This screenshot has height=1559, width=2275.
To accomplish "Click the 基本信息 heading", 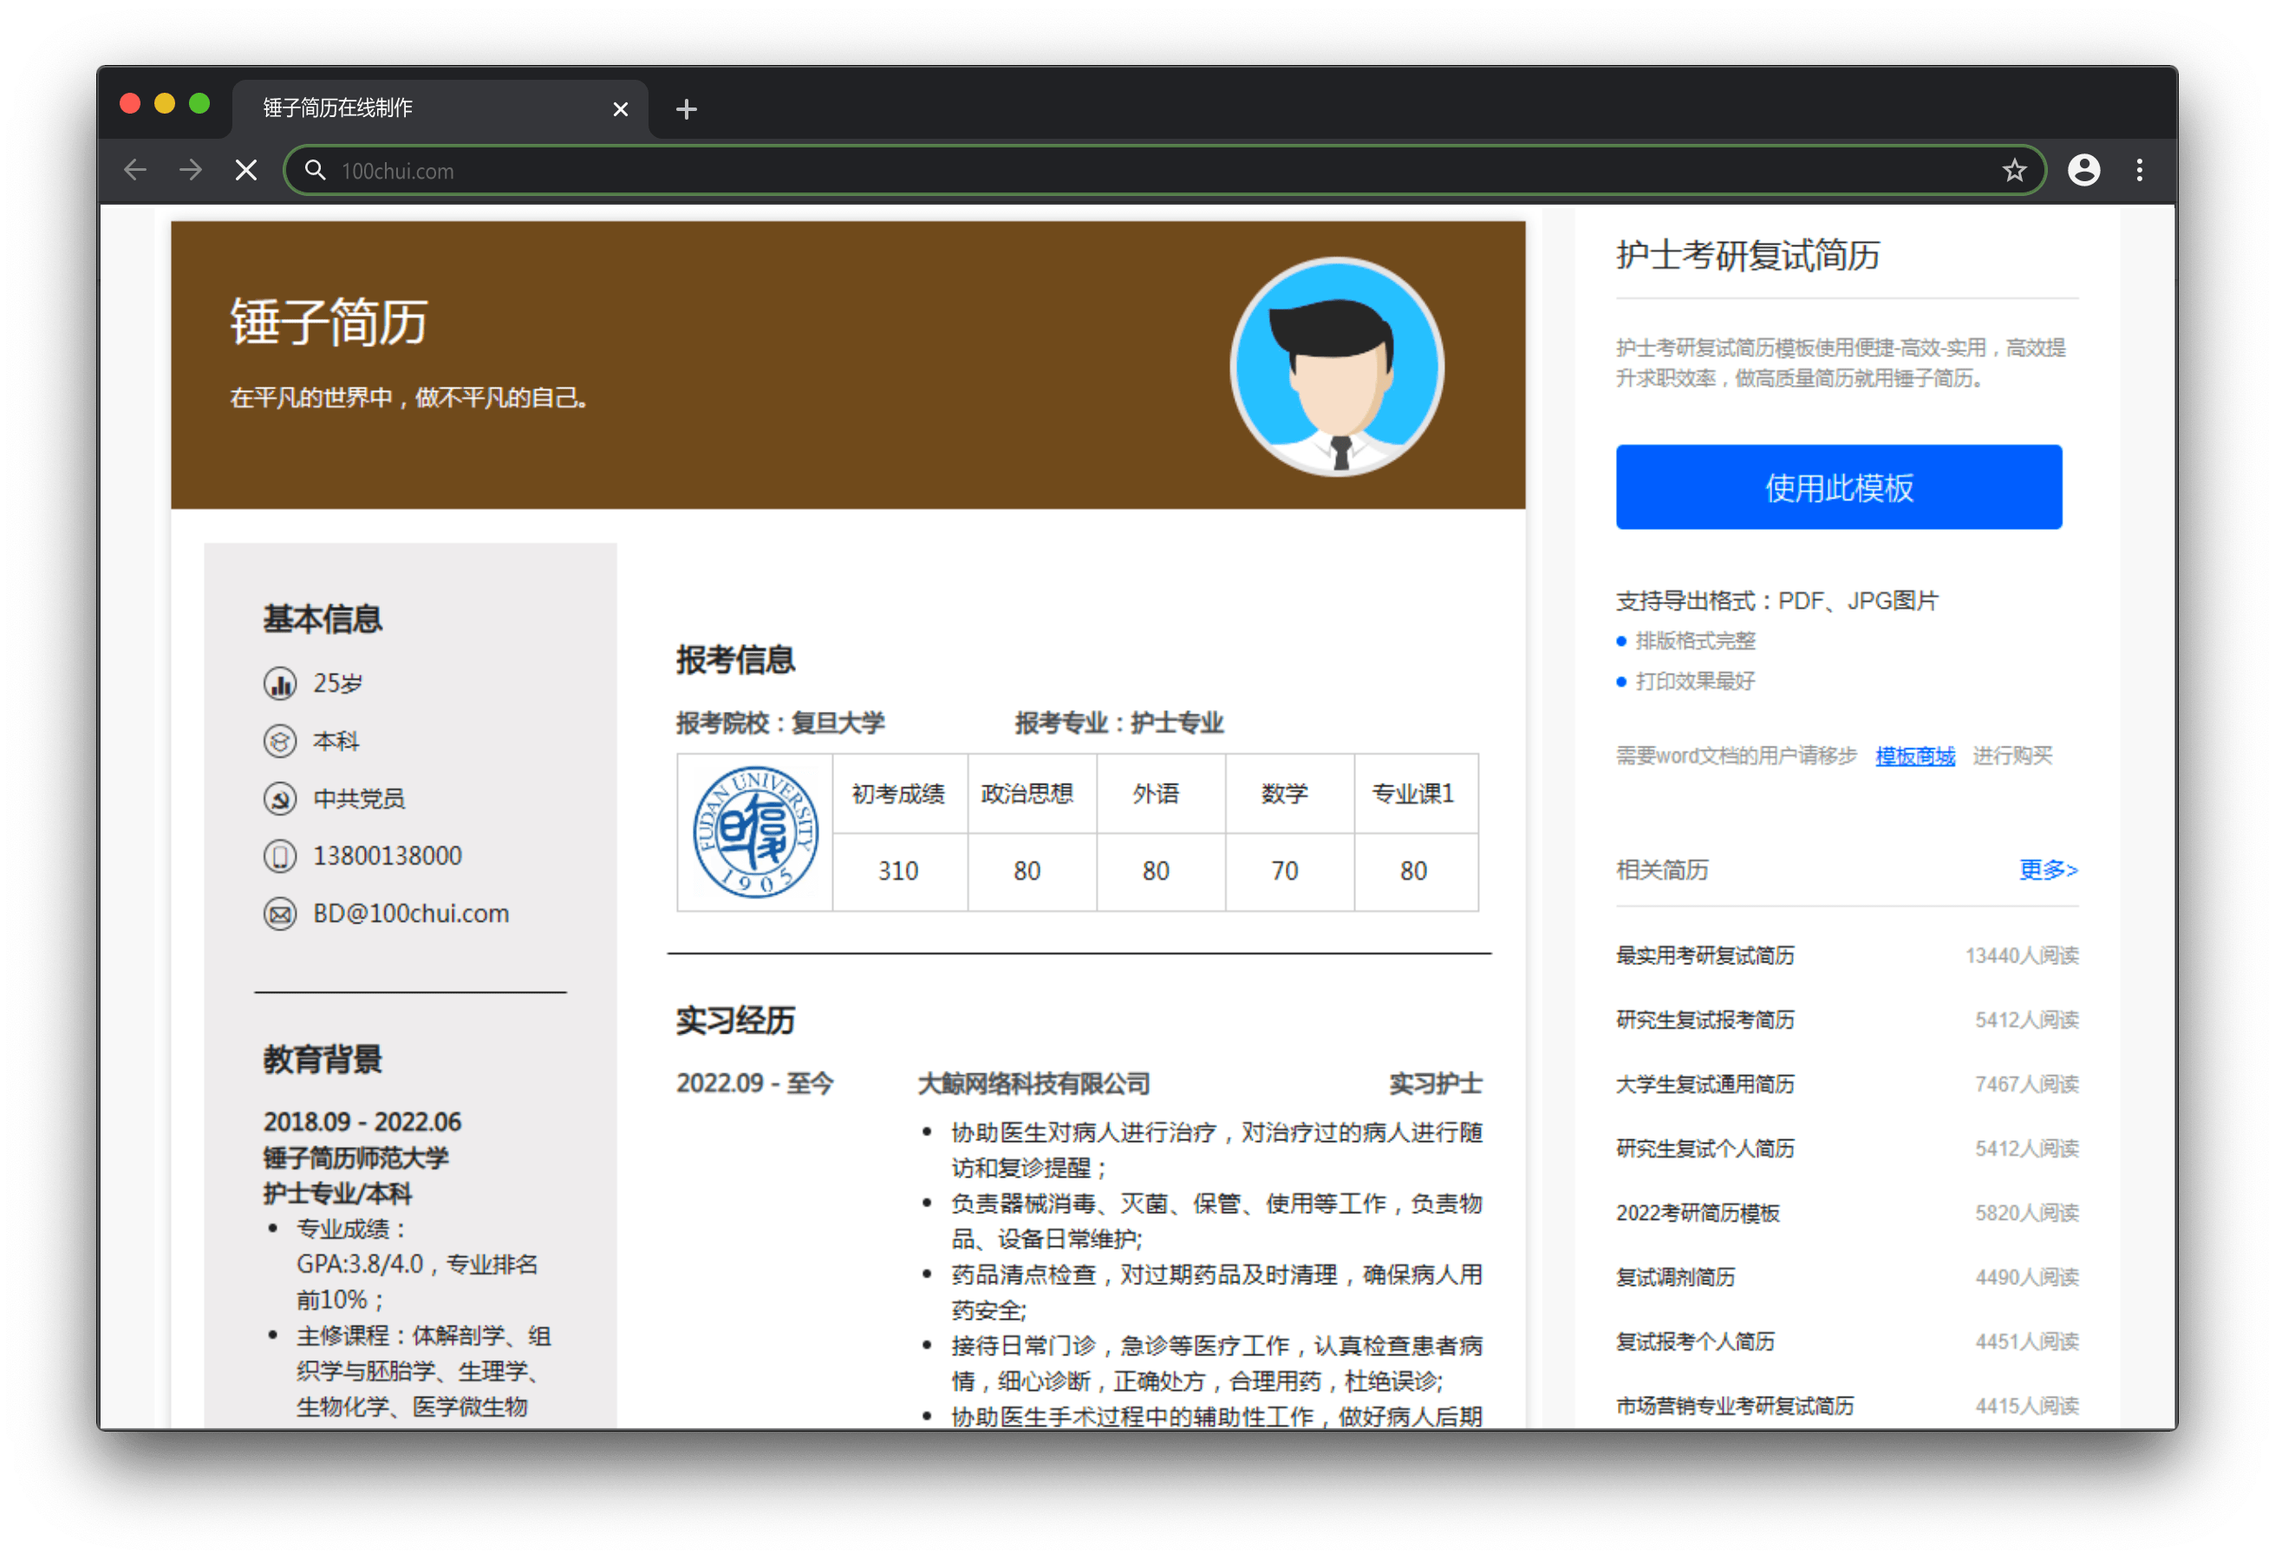I will [322, 619].
